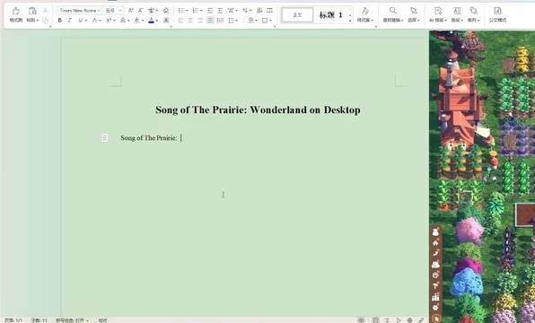The width and height of the screenshot is (535, 323).
Task: Apply the 标题 1 heading style
Action: [x=330, y=15]
